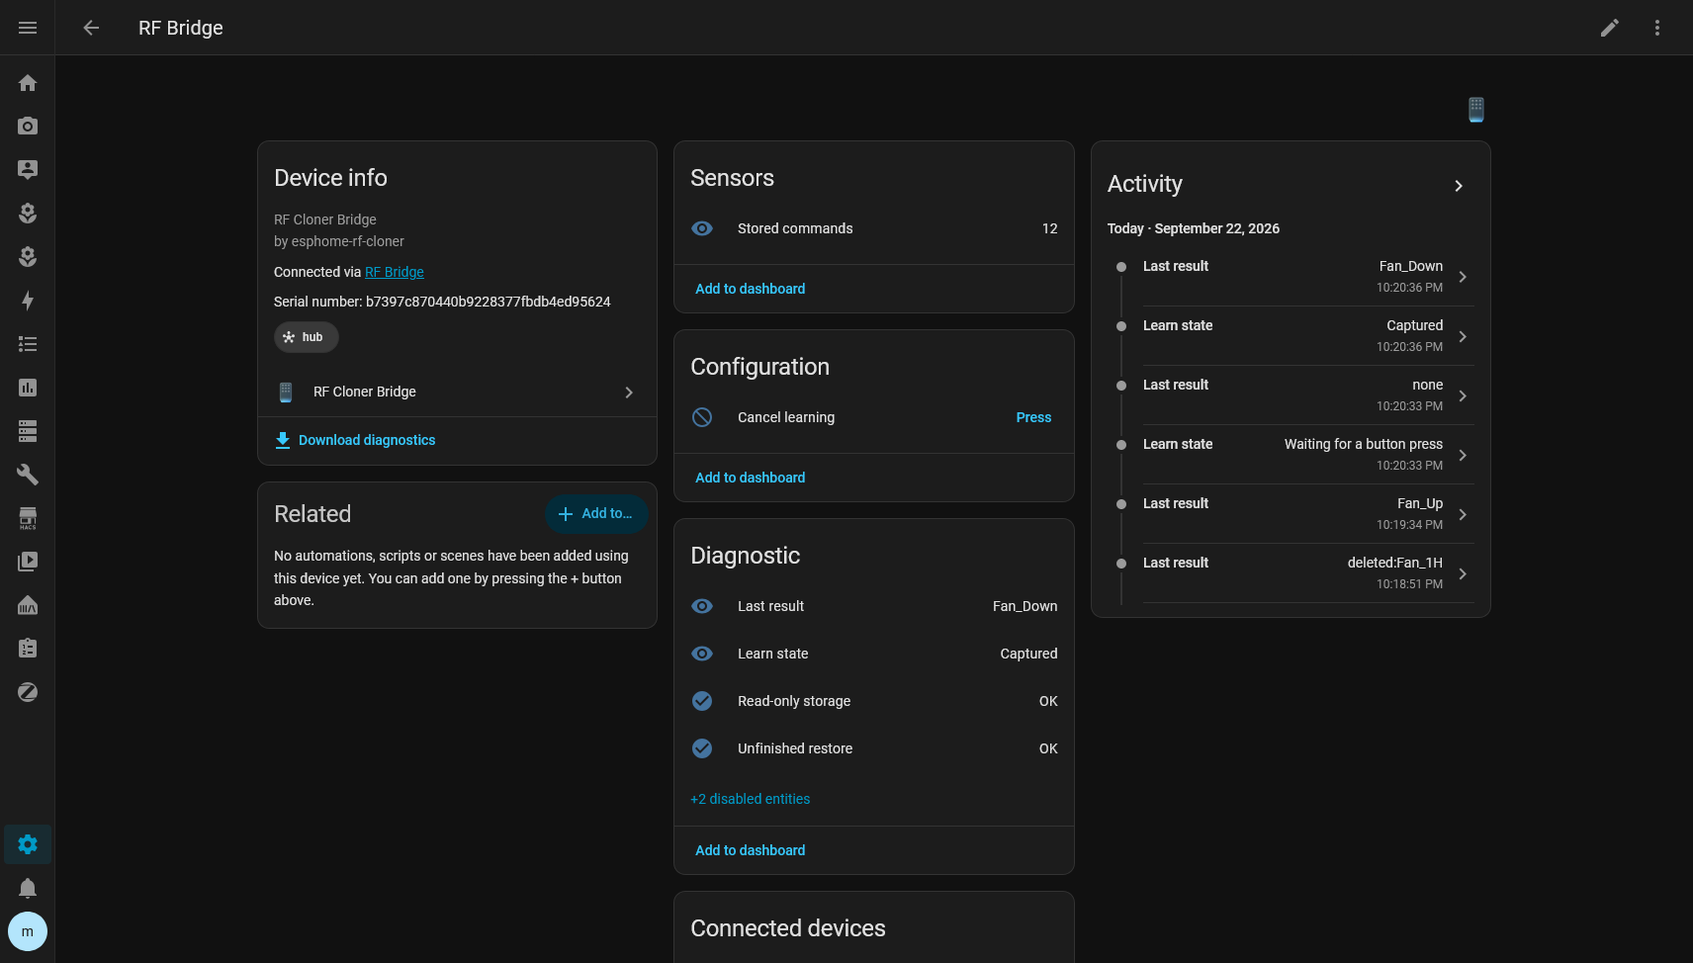Open the Media play icon in sidebar
Screen dimensions: 1693x963
[28, 562]
